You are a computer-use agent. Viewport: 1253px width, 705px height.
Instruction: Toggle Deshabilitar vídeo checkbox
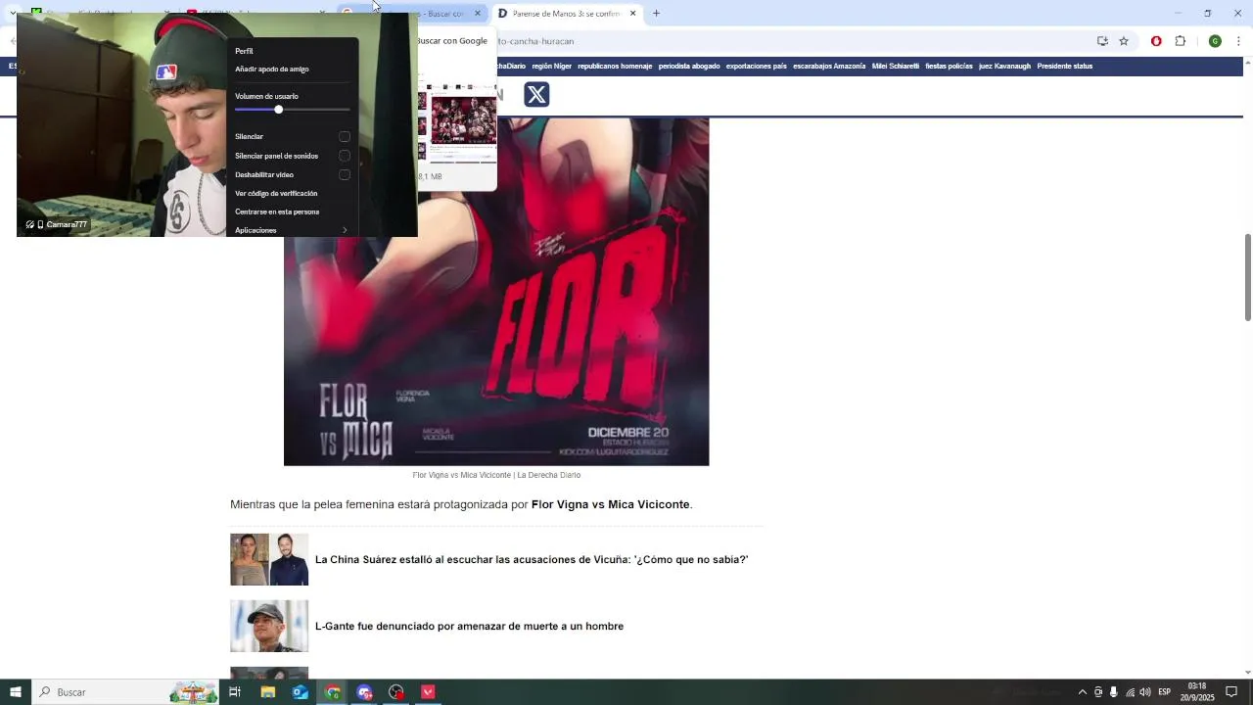[345, 174]
